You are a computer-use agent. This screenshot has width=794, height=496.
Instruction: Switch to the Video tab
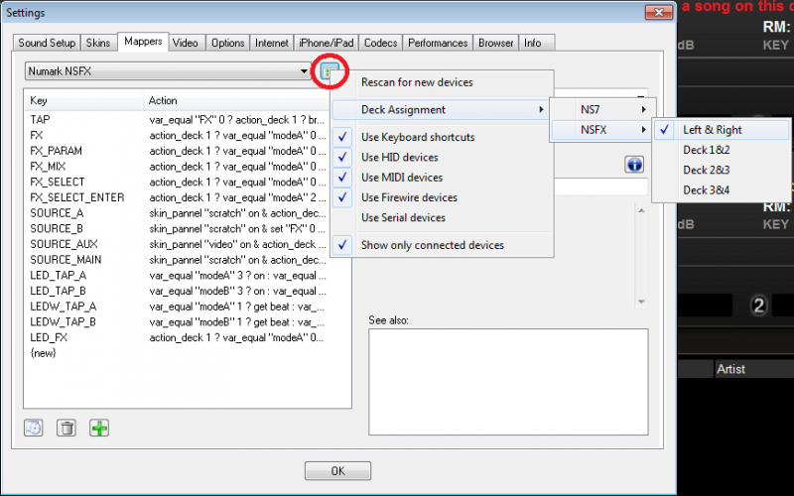pyautogui.click(x=186, y=43)
